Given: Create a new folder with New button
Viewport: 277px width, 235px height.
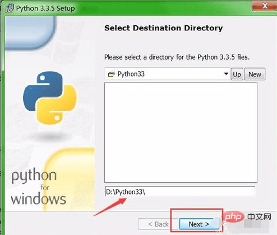Looking at the screenshot, I should (255, 74).
